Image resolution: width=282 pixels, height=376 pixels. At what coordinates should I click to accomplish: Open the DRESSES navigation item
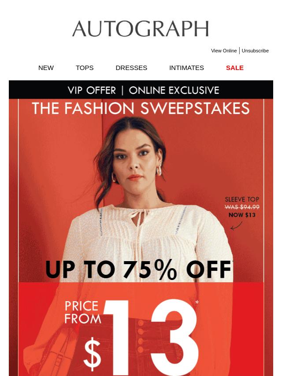coord(131,68)
